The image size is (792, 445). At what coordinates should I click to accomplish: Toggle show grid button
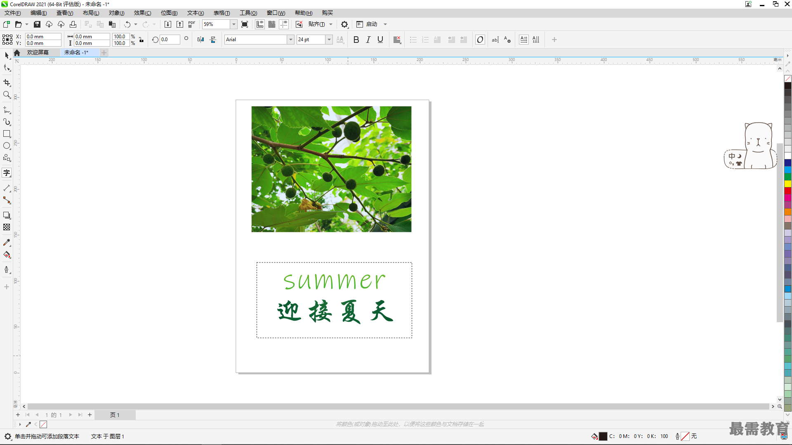point(272,24)
